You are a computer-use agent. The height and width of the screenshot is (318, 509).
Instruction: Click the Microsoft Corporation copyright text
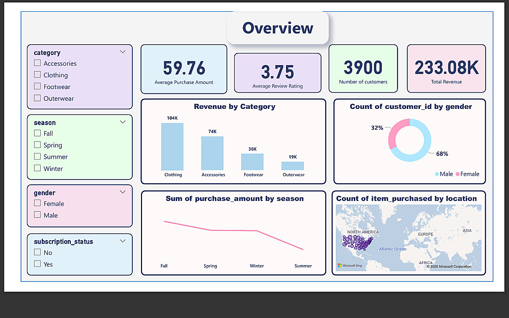pyautogui.click(x=449, y=267)
